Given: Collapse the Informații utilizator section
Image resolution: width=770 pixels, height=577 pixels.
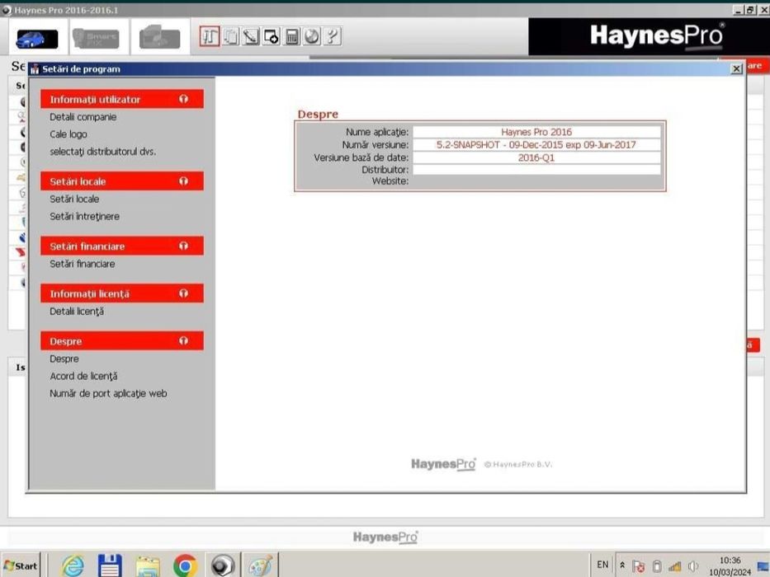Looking at the screenshot, I should click(x=184, y=99).
